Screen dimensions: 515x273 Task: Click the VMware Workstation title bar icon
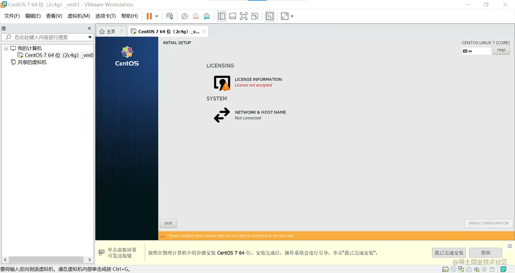(x=4, y=4)
